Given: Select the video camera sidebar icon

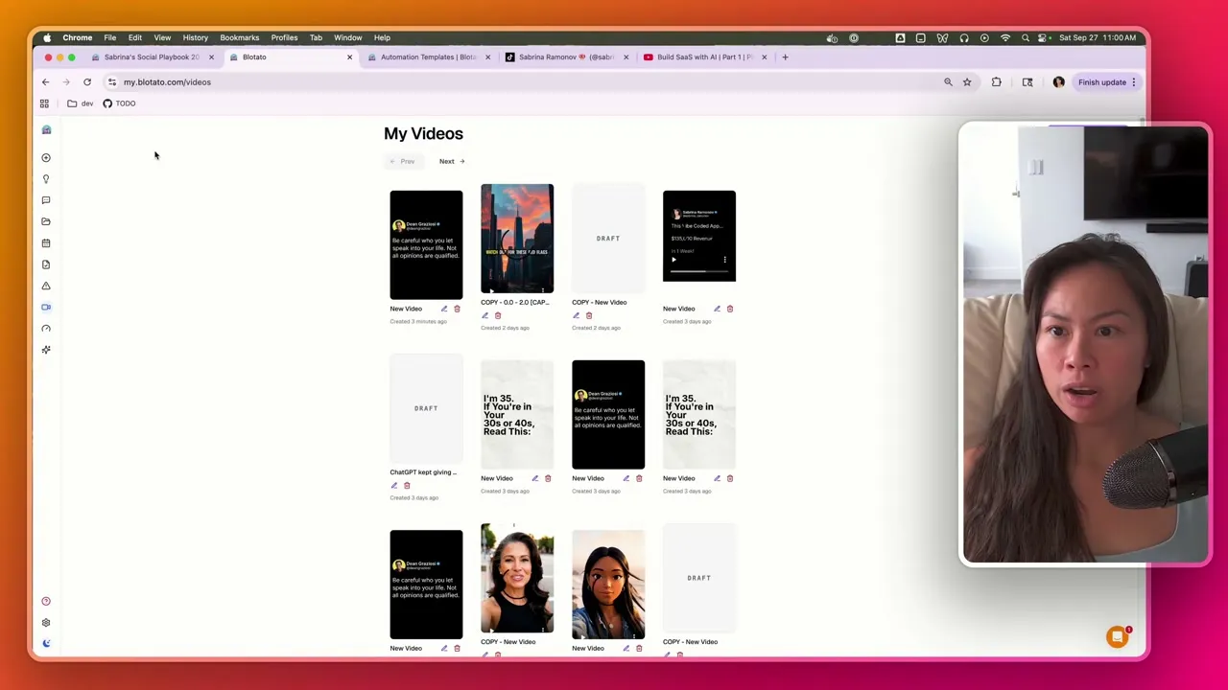Looking at the screenshot, I should (46, 307).
